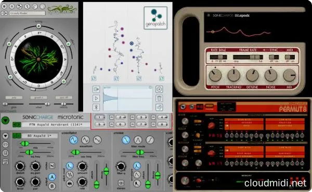Select the sine waveform in Microtonic oscillator

coord(74,140)
